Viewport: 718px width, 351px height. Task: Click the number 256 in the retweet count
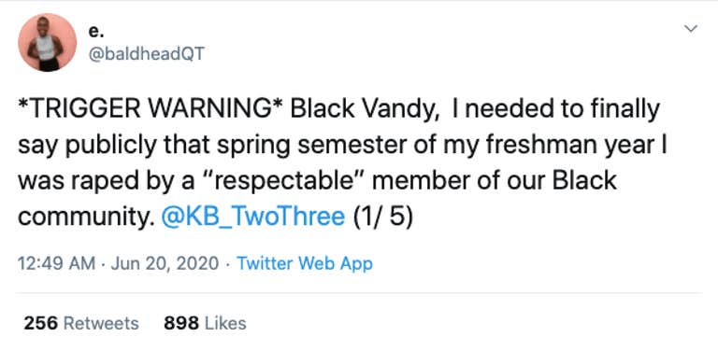click(41, 324)
